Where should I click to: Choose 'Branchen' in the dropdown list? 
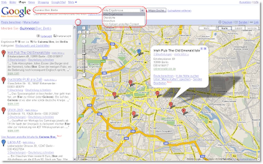point(108,21)
